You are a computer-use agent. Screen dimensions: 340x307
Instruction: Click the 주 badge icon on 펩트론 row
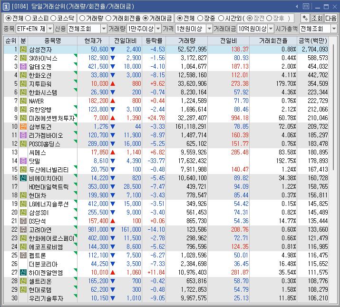(23, 255)
